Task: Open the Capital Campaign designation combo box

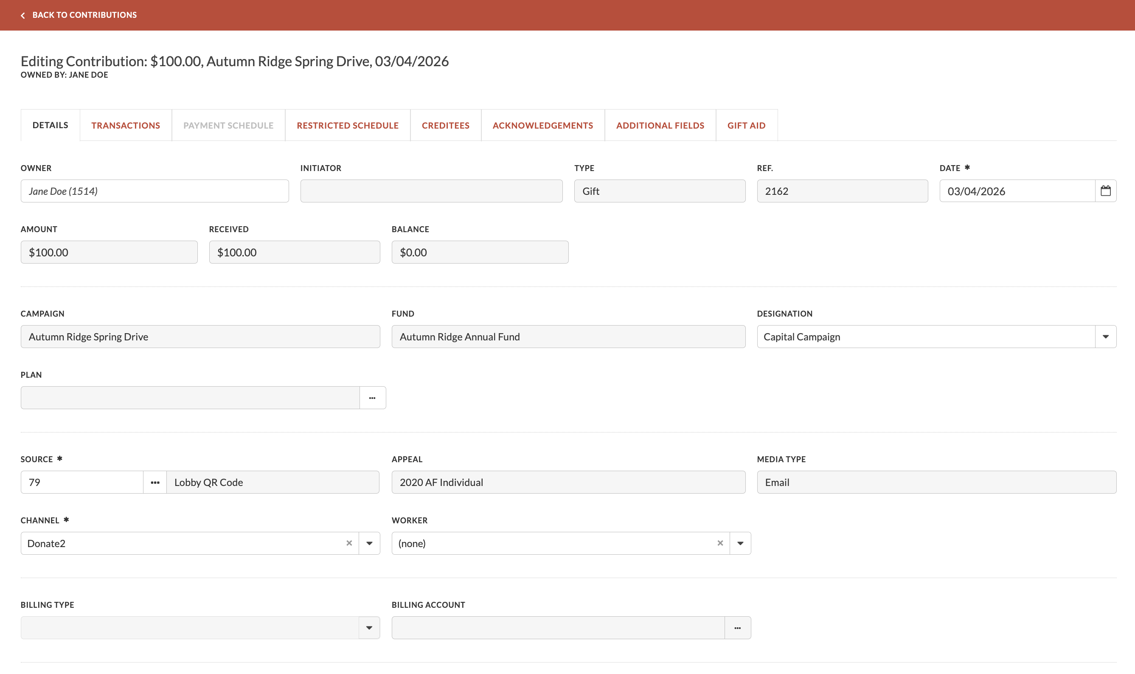Action: [x=936, y=337]
